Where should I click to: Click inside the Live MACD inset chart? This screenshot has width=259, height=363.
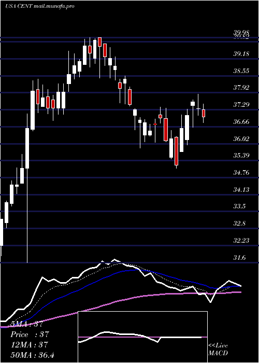point(142,337)
